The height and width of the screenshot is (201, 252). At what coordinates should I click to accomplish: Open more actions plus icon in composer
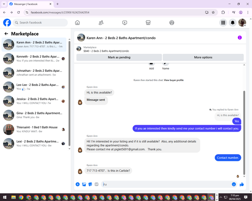78,184
